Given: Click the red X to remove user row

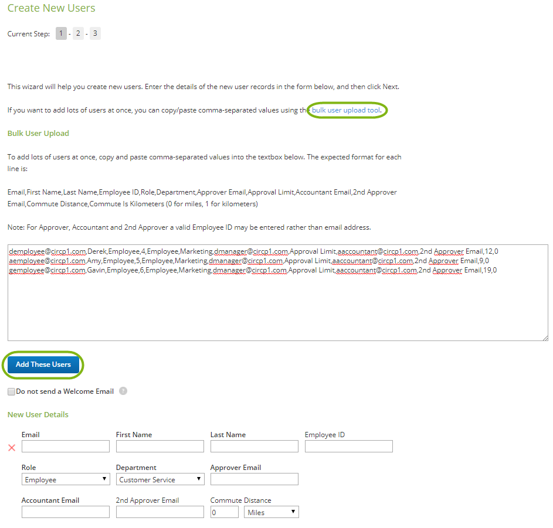Looking at the screenshot, I should point(11,448).
